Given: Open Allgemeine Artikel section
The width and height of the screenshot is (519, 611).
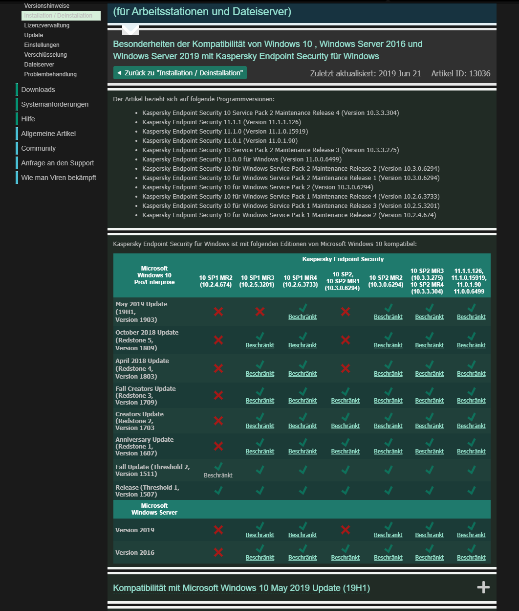Looking at the screenshot, I should [x=48, y=134].
